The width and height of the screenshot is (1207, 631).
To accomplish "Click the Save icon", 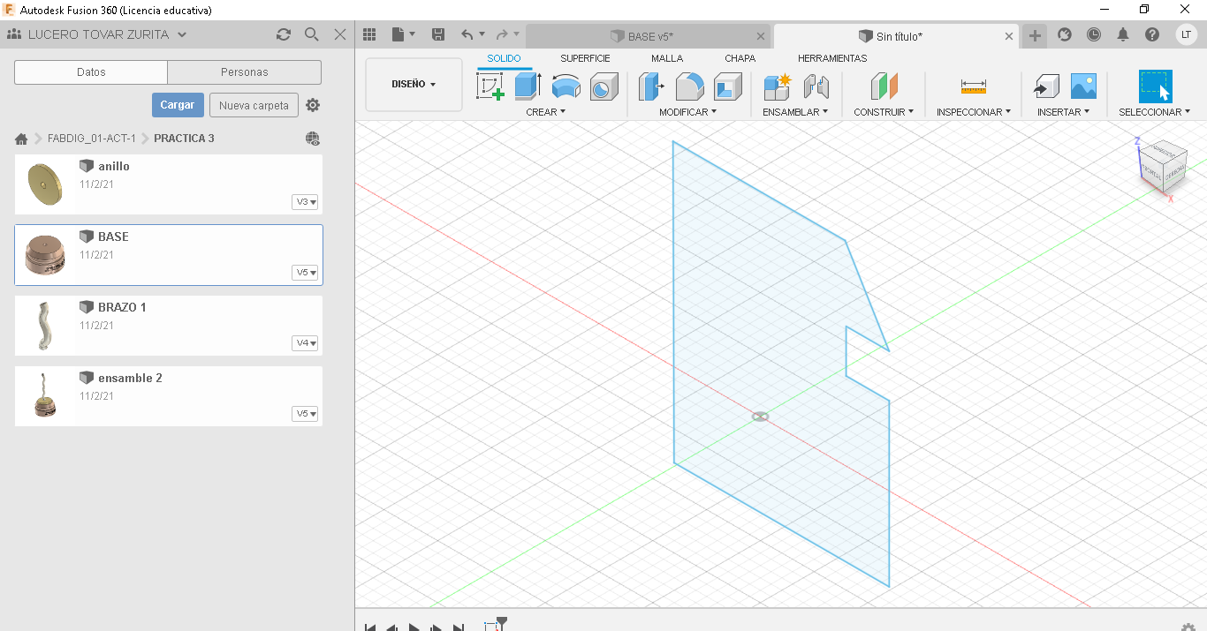I will [x=438, y=34].
